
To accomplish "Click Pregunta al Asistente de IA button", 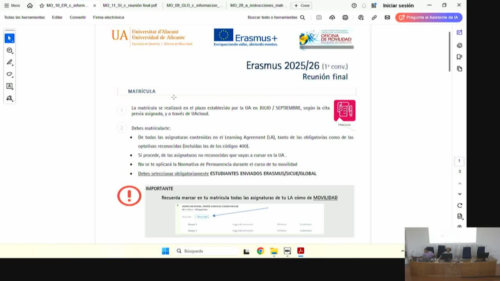I will 429,17.
